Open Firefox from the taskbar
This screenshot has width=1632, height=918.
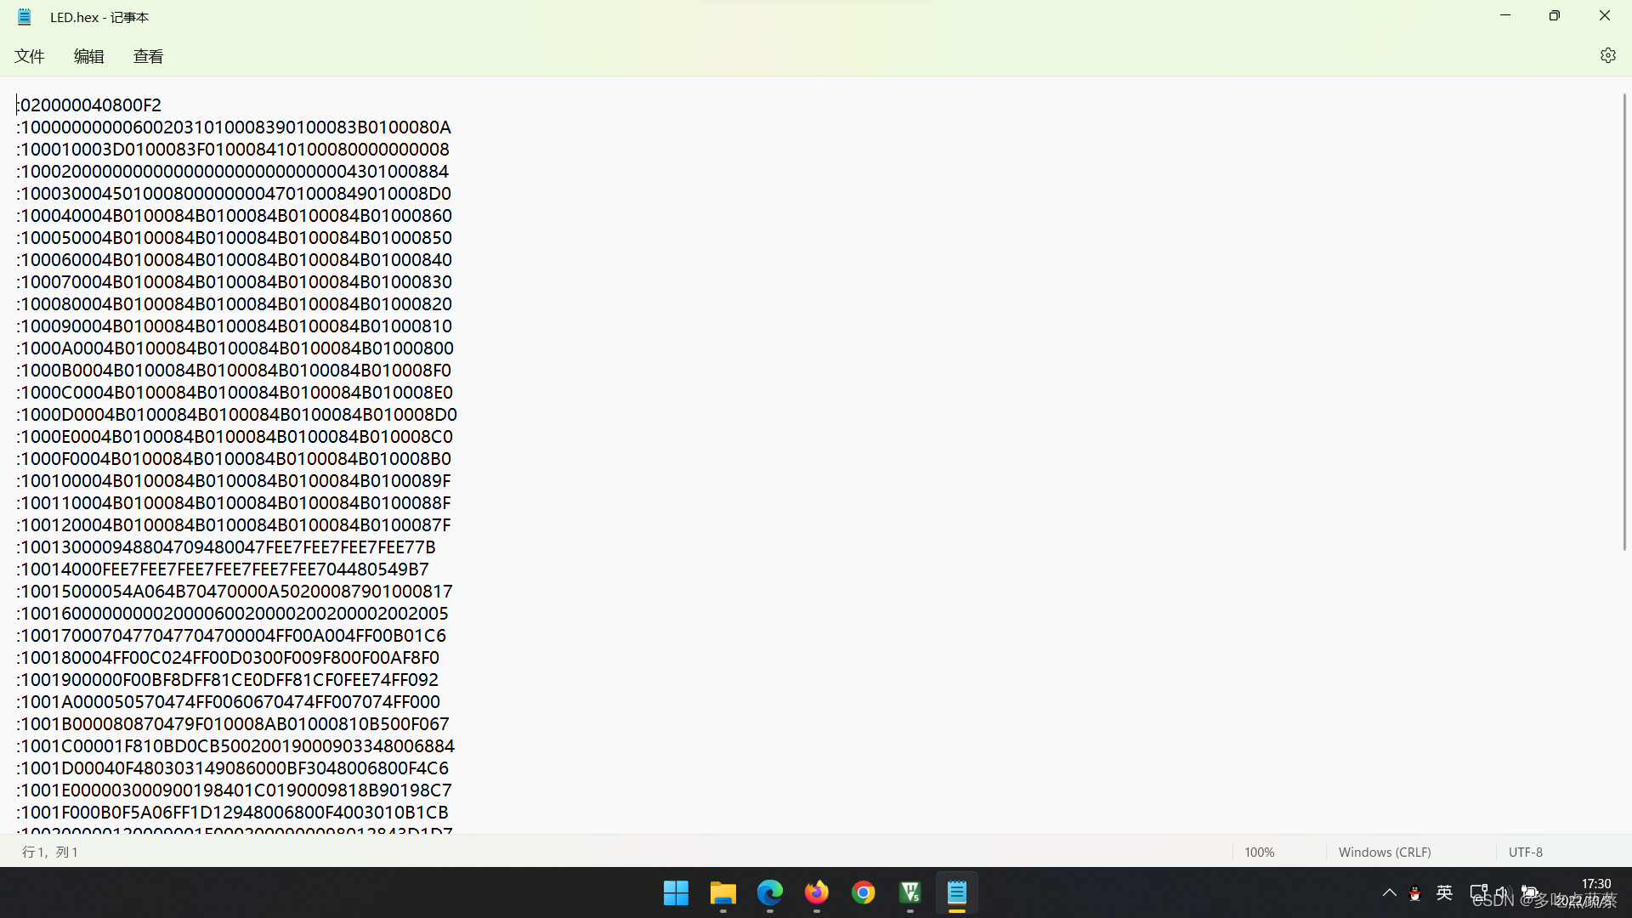click(817, 892)
